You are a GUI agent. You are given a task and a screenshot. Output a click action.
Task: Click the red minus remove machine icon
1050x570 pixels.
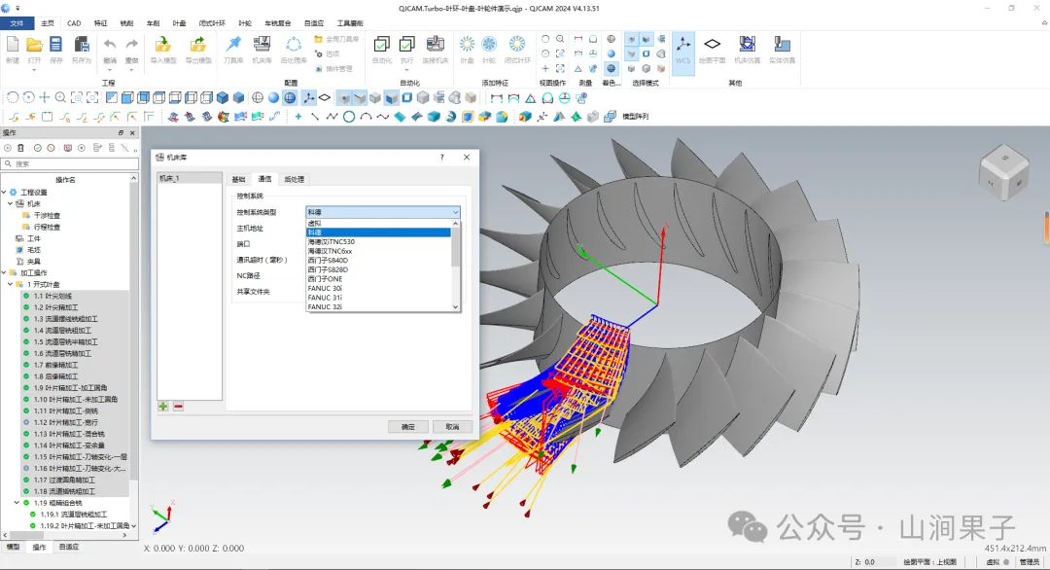pyautogui.click(x=178, y=407)
